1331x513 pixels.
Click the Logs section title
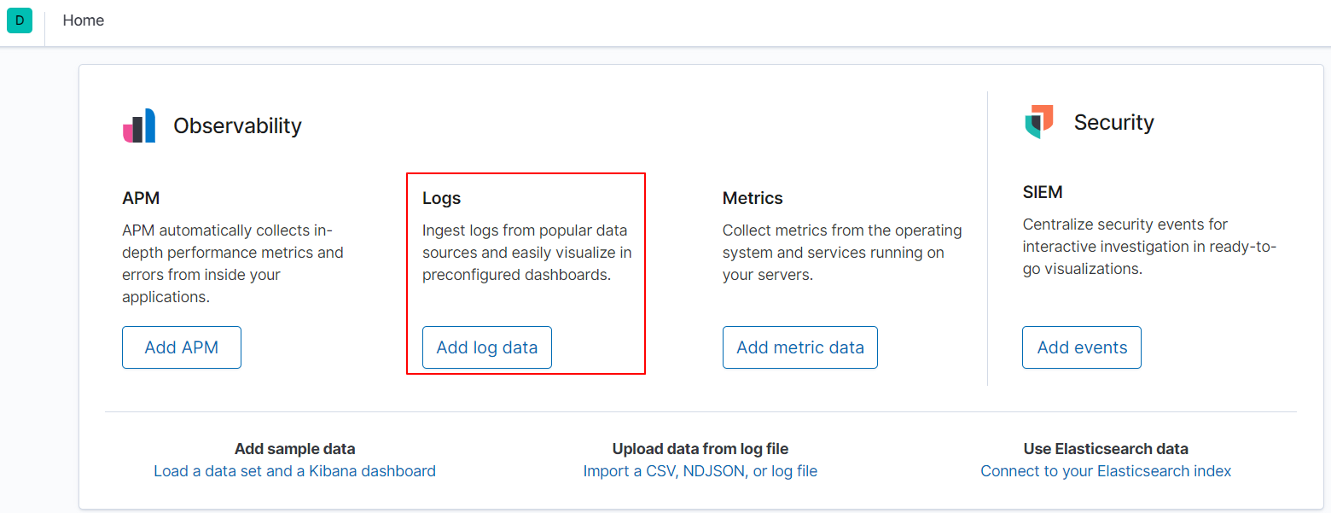tap(441, 198)
